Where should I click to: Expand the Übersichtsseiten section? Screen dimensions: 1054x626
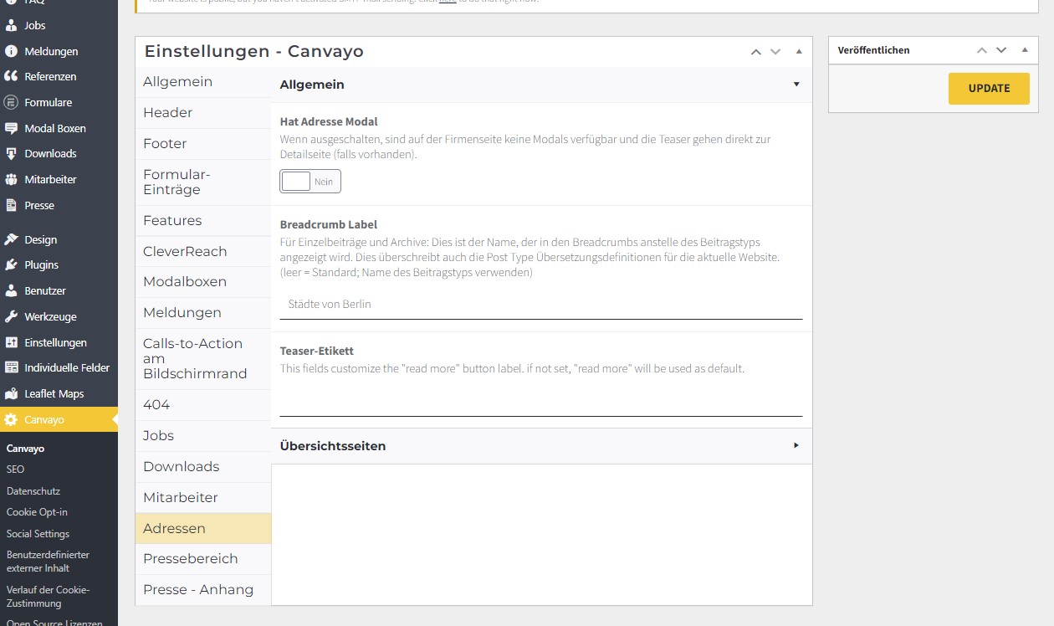(796, 446)
